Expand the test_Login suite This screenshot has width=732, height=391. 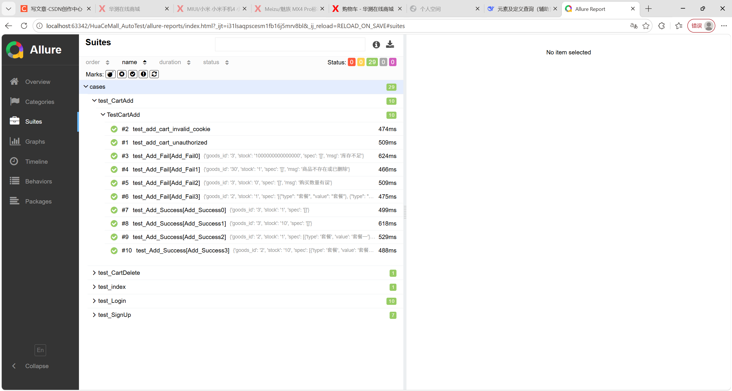(x=112, y=301)
